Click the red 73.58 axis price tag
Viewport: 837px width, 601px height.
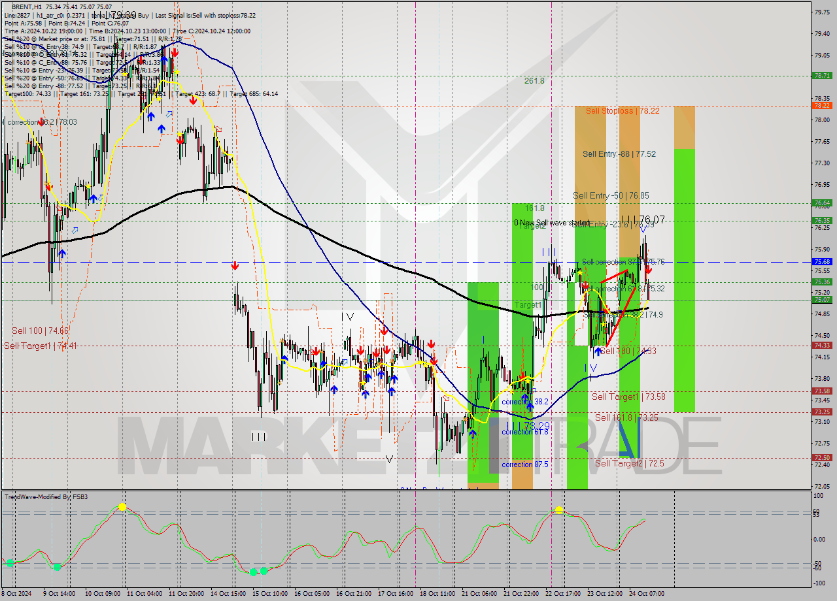(x=822, y=391)
